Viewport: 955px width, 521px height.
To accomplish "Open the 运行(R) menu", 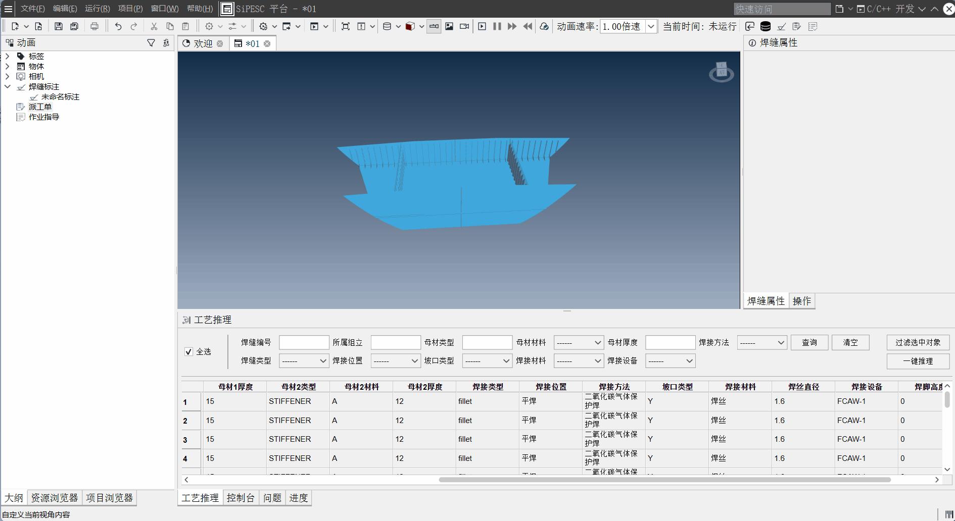I will [97, 9].
